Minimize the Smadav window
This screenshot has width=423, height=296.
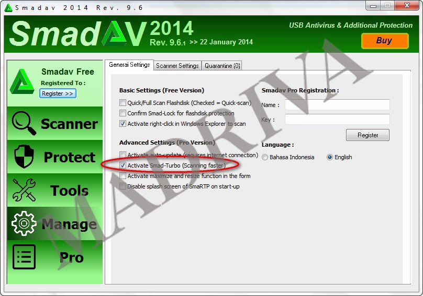tap(373, 5)
